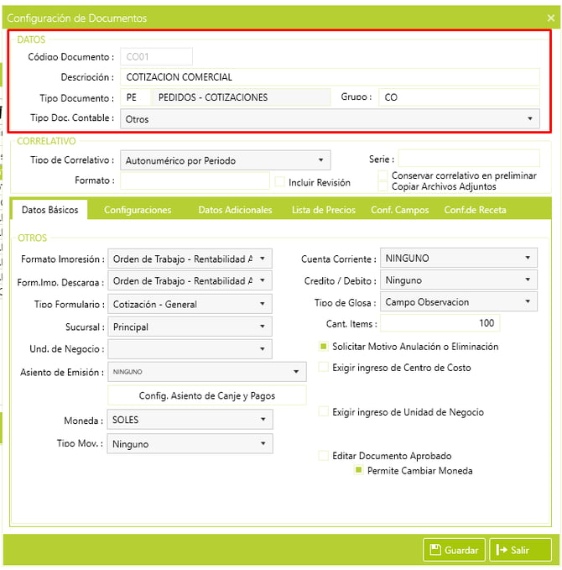Select the Conf.de Receta tab

coord(475,210)
